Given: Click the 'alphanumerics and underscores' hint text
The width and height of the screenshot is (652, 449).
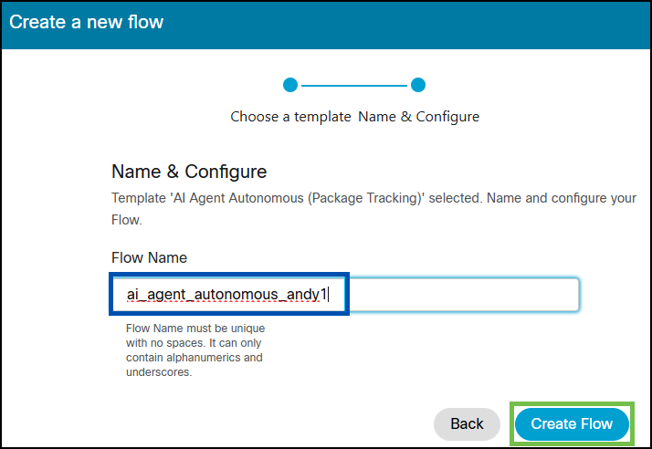Looking at the screenshot, I should tap(194, 365).
